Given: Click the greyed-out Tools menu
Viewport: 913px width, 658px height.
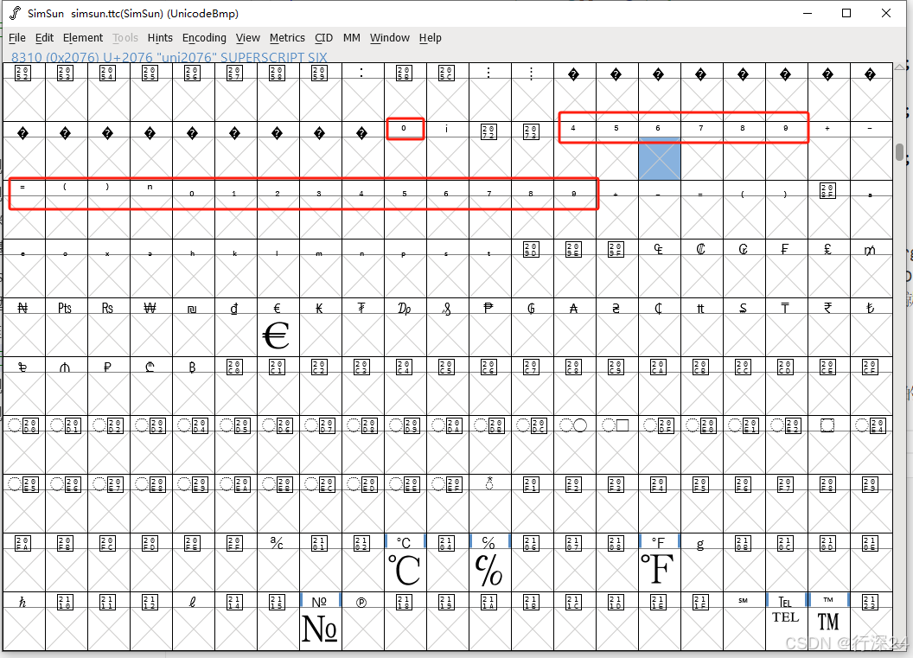Looking at the screenshot, I should (125, 38).
